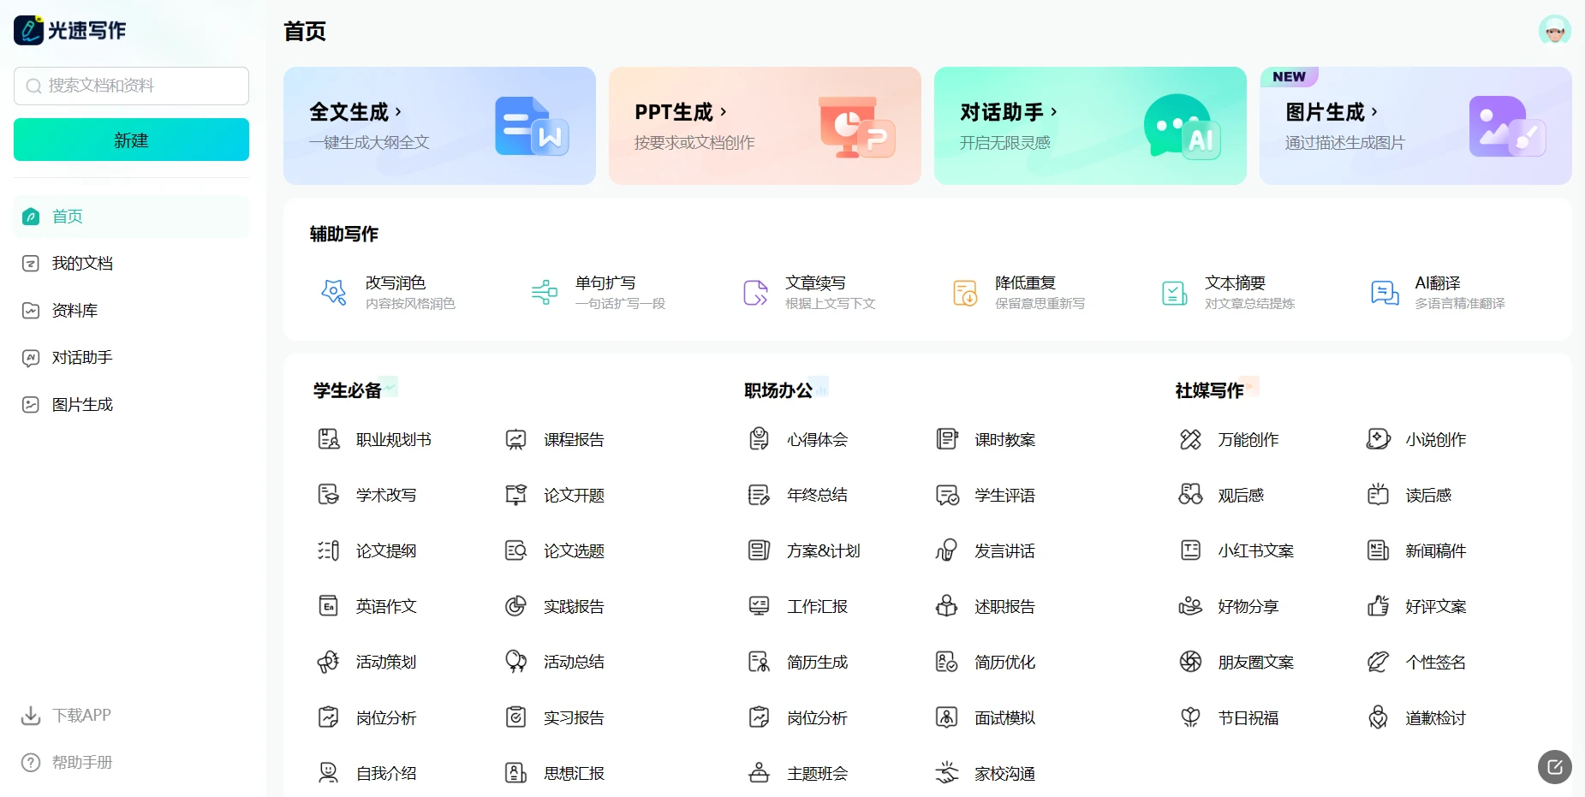Expand the 全文生成 card arrow

tap(398, 112)
